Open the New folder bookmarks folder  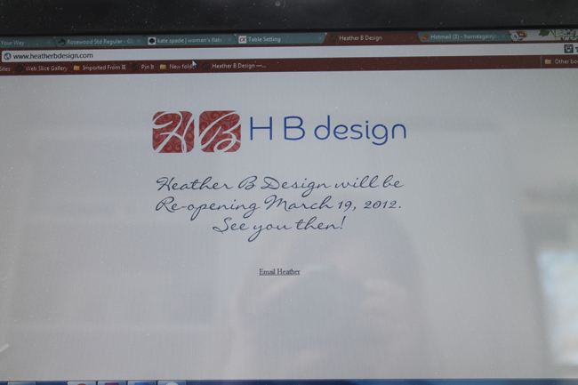click(177, 67)
